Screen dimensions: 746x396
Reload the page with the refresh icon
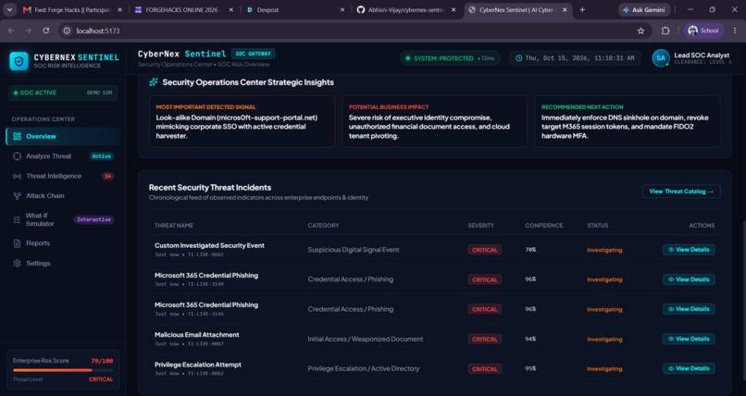click(x=45, y=31)
